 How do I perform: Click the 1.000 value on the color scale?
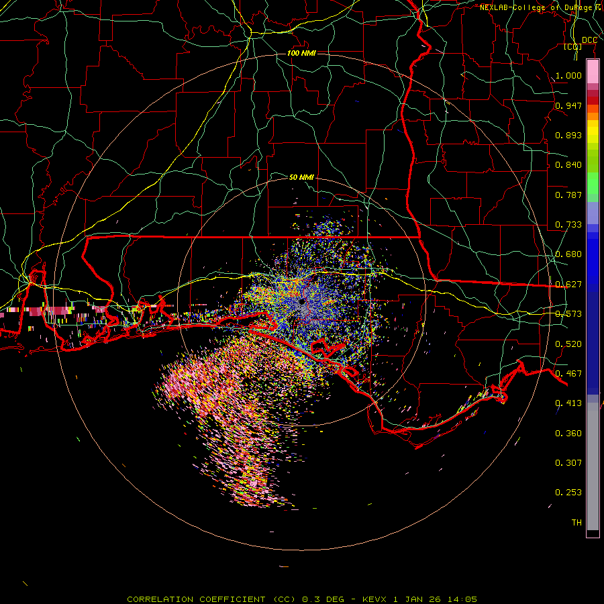tap(568, 75)
